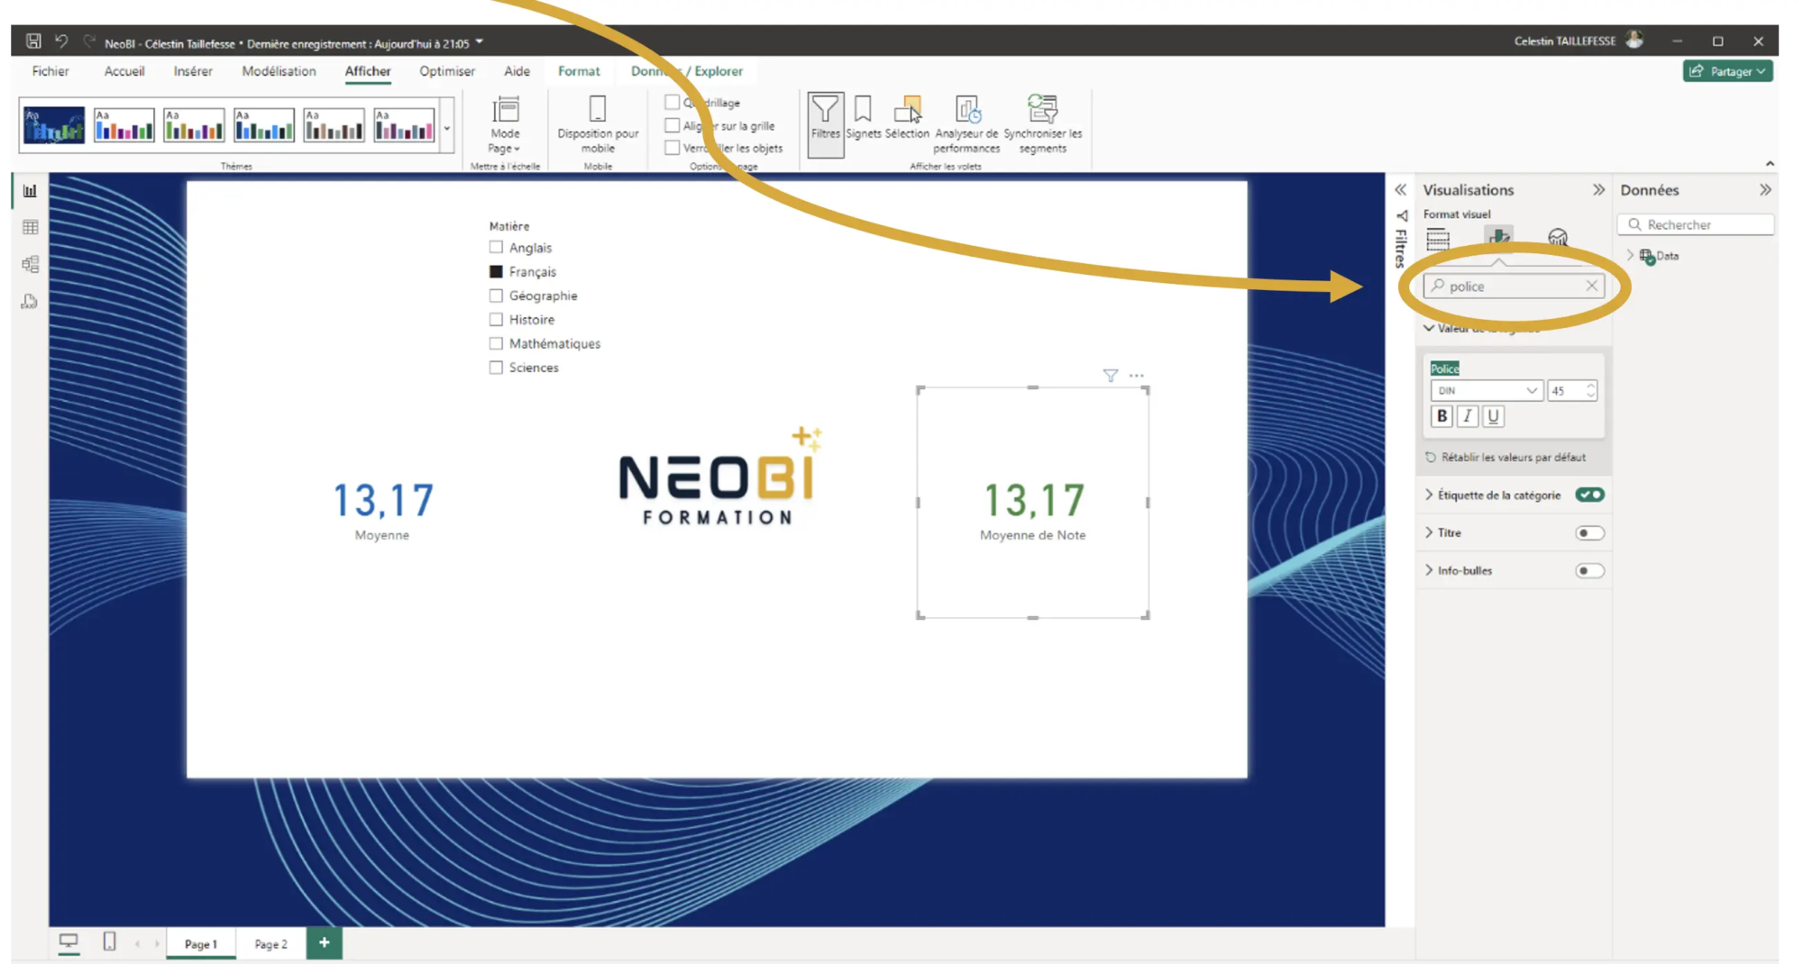Switch to Page 2 tab
The image size is (1803, 964).
[270, 944]
